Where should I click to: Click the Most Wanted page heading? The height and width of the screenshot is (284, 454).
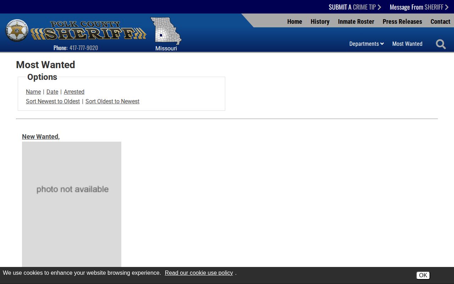[x=46, y=65]
